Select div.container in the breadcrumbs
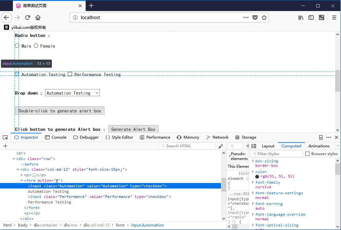Image resolution: width=341 pixels, height=230 pixels. point(46,225)
